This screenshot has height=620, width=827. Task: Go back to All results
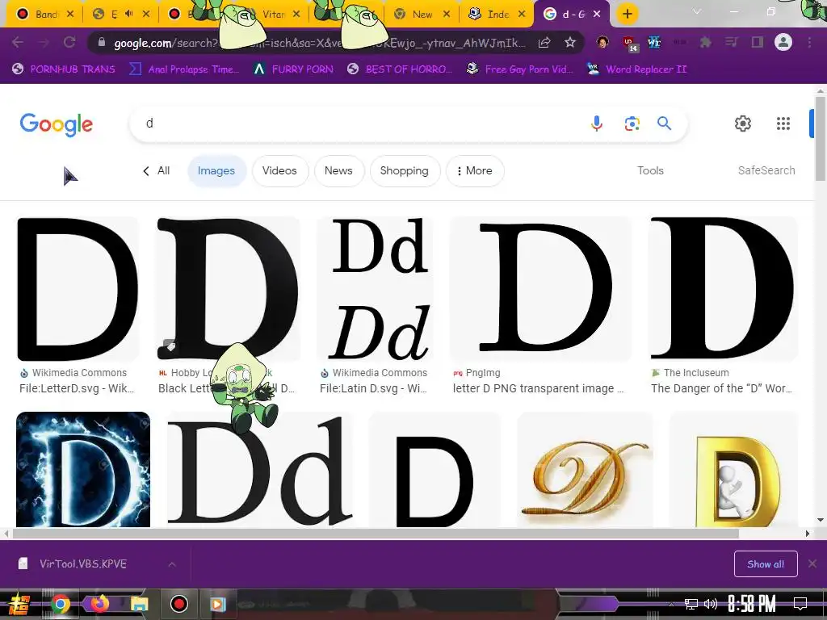coord(156,171)
